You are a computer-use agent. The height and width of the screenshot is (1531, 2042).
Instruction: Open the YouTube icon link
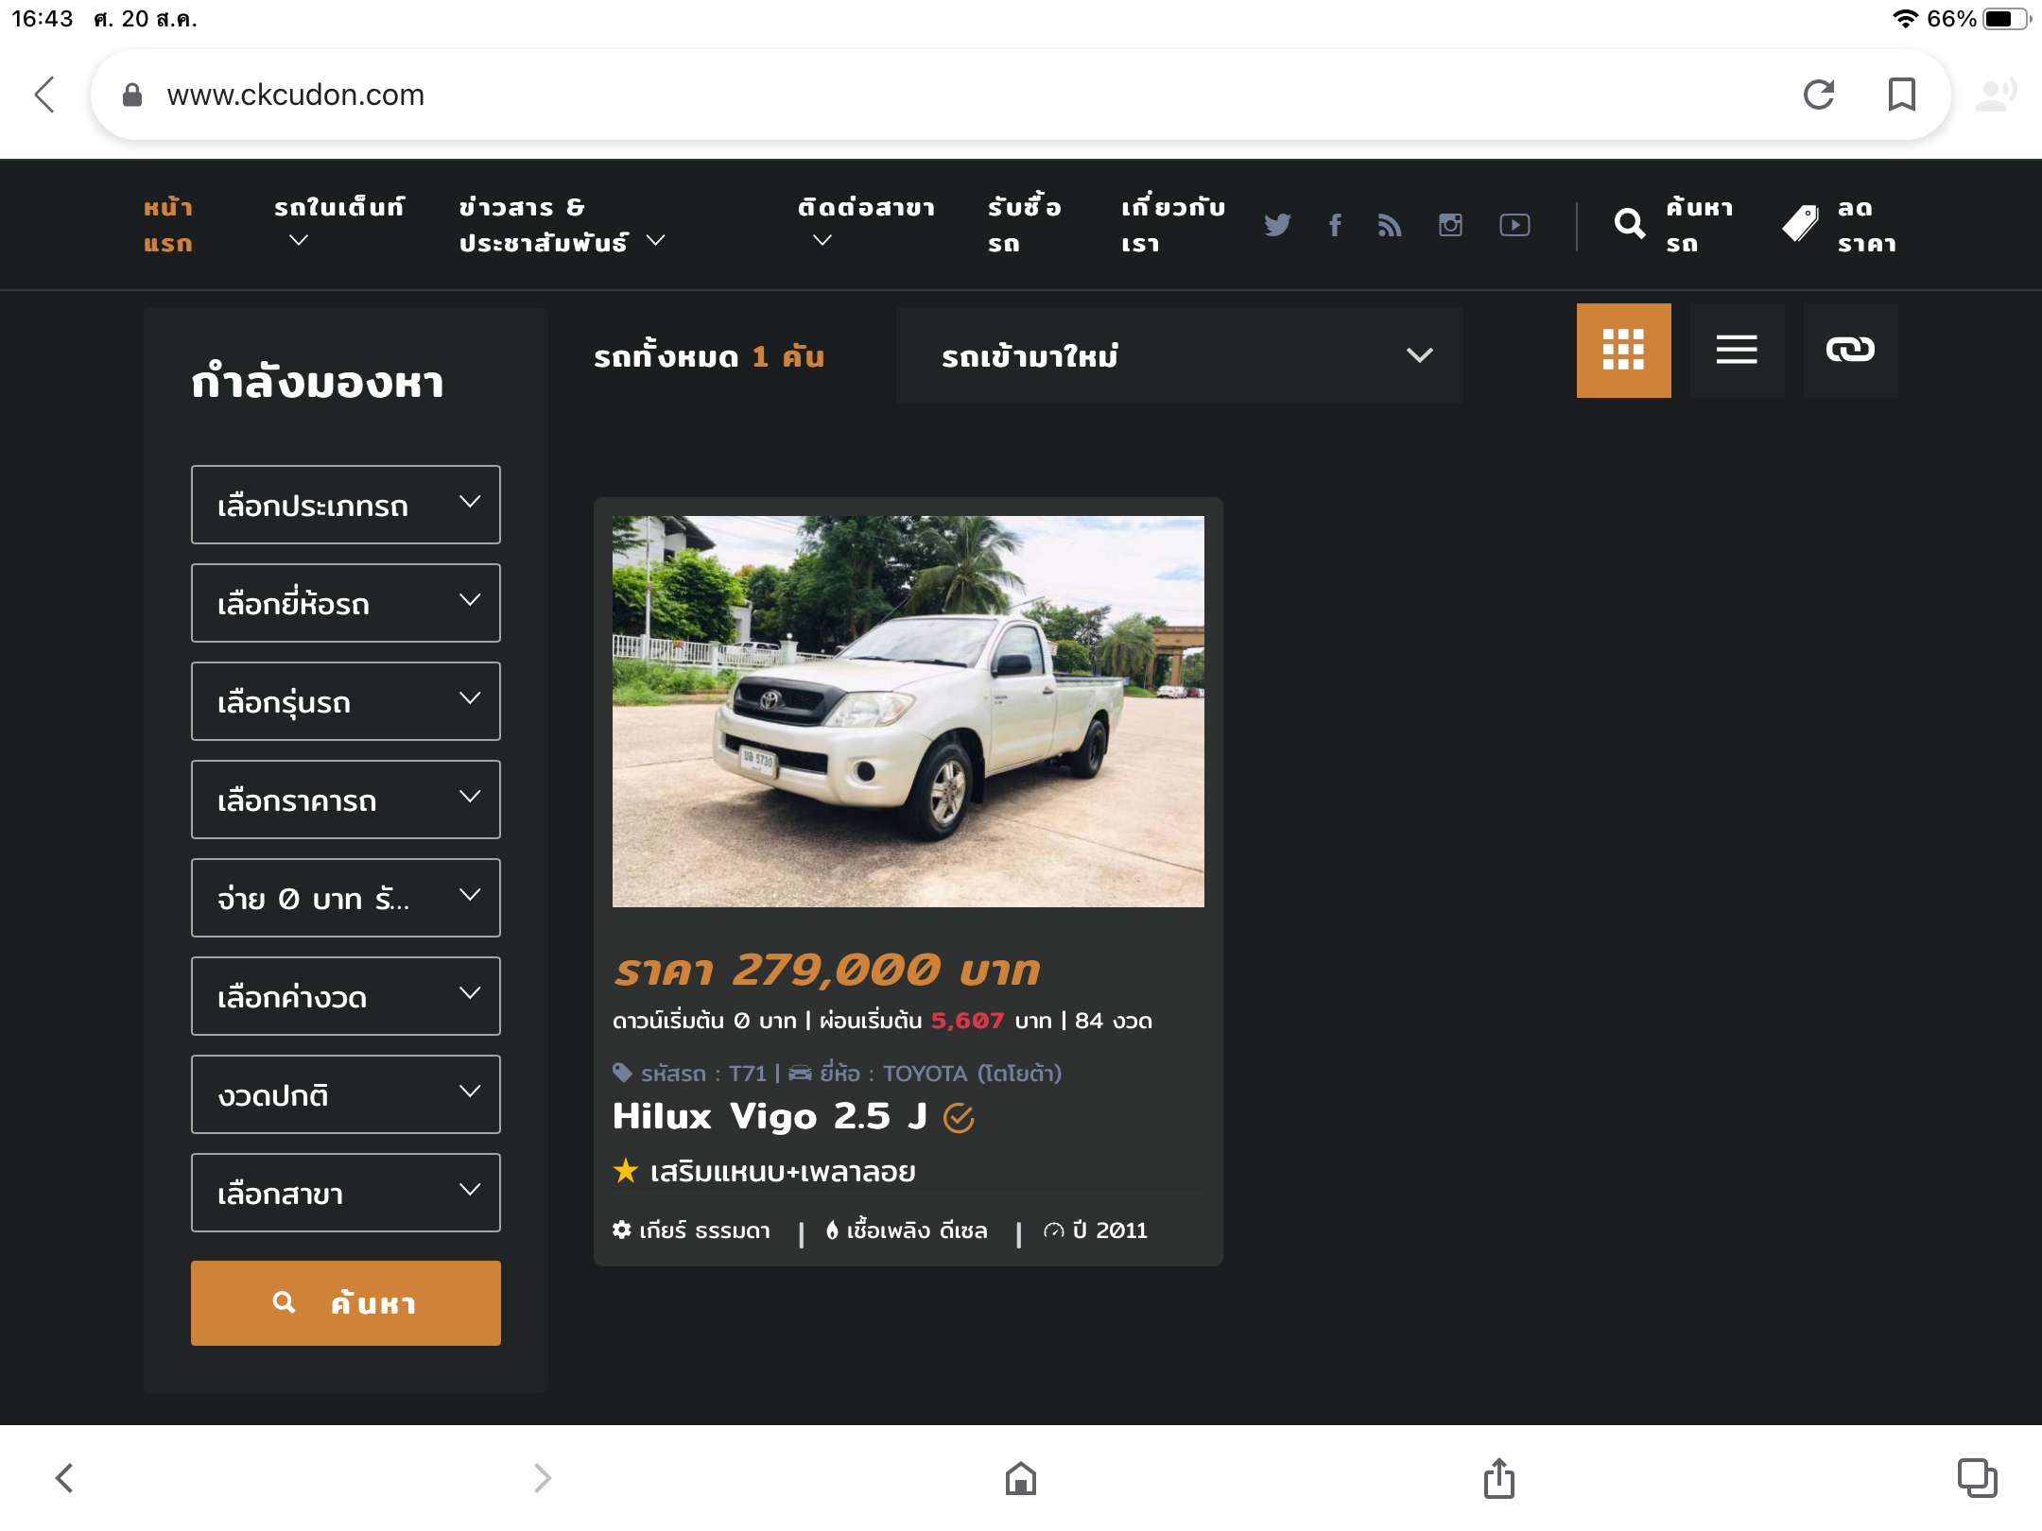1514,225
